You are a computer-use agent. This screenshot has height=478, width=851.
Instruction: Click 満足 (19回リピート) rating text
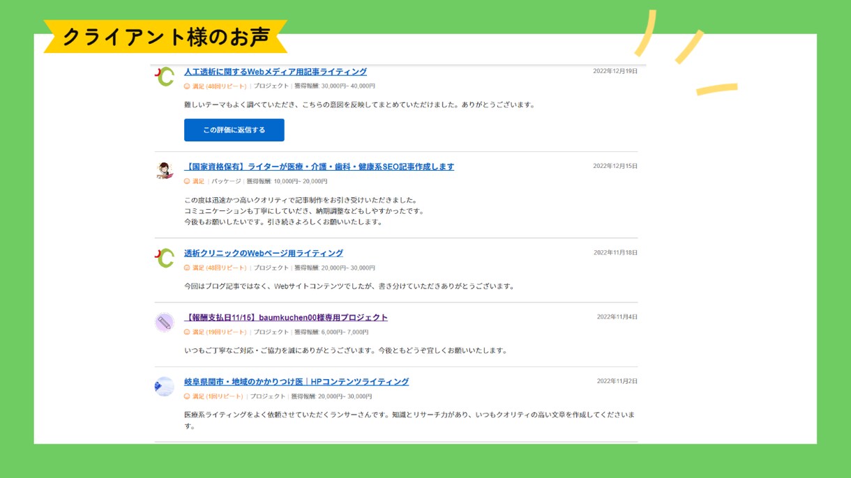pyautogui.click(x=219, y=332)
